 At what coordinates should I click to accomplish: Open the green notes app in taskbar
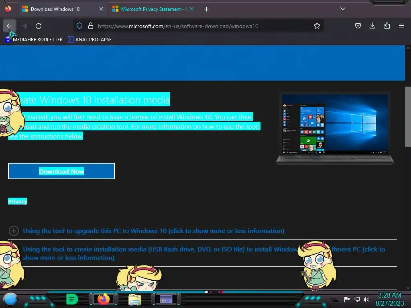point(72,299)
